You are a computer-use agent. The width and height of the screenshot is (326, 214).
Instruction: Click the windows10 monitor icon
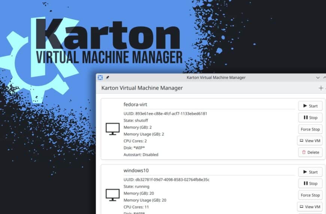click(112, 195)
